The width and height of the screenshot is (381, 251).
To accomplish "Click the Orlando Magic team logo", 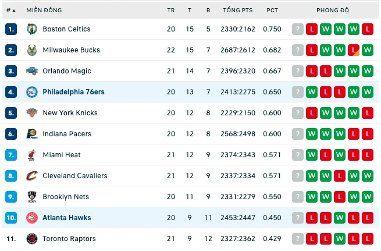I will pos(32,71).
